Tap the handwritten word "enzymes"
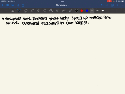The height and width of the screenshot is (94, 125). pyautogui.click(x=13, y=19)
